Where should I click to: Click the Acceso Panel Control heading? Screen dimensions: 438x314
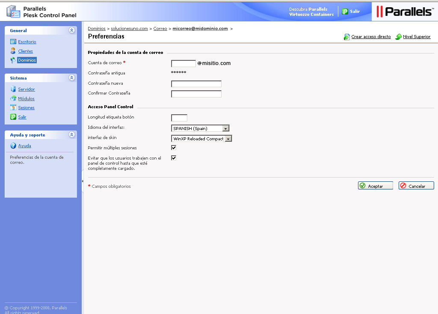coord(111,107)
